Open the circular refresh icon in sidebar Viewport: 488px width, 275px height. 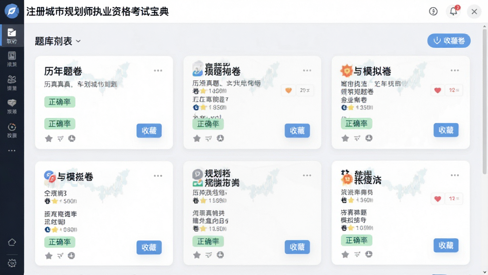pyautogui.click(x=12, y=127)
